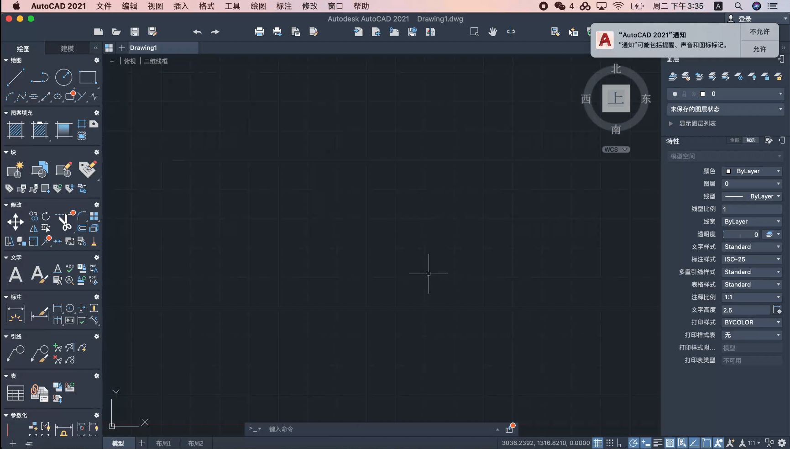
Task: Insert a Table with the table tool
Action: point(16,393)
